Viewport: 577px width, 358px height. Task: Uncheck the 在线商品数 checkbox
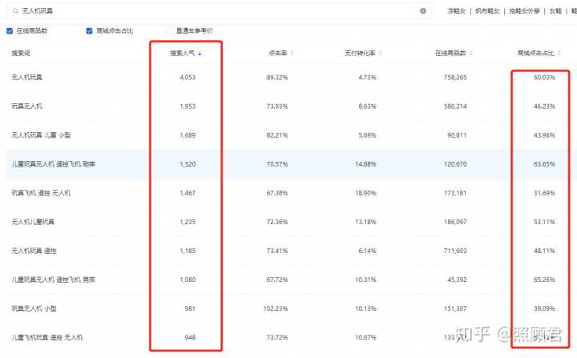[x=10, y=31]
